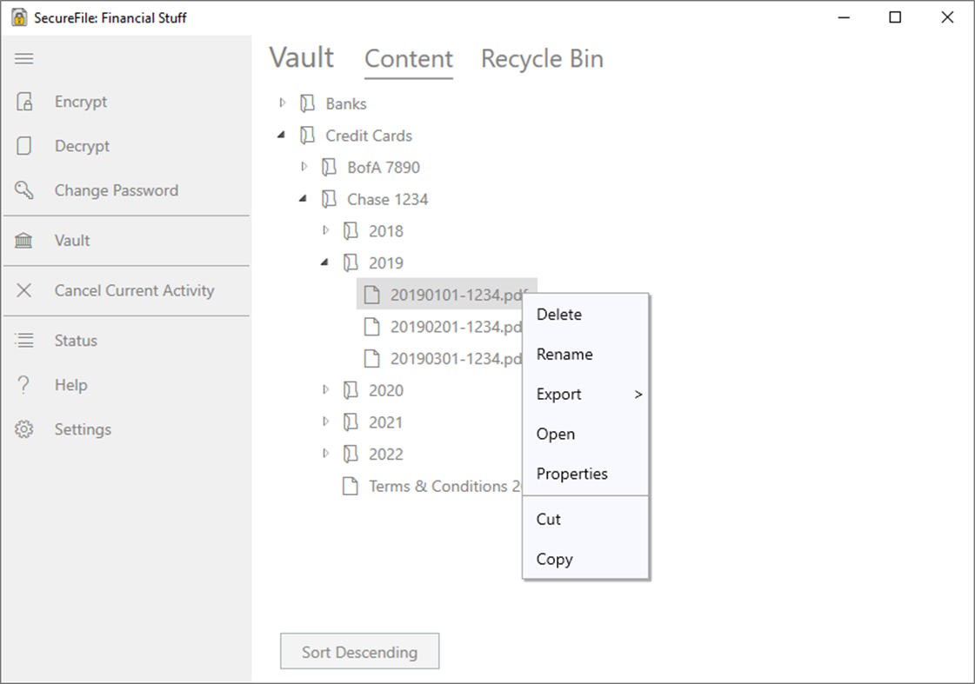975x684 pixels.
Task: Open Help using the question mark icon
Action: coord(71,385)
